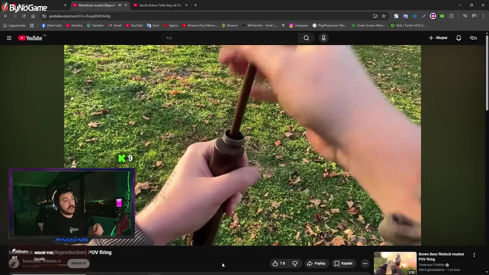Image resolution: width=489 pixels, height=275 pixels.
Task: Open the Extensions puzzle menu
Action: click(x=452, y=16)
